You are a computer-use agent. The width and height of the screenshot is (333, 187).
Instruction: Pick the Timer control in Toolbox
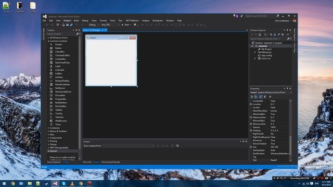point(58,125)
